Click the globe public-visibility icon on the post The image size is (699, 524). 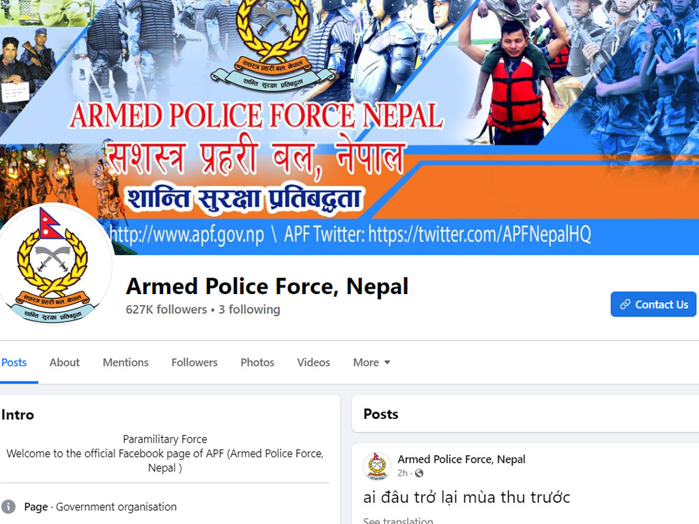click(x=419, y=474)
